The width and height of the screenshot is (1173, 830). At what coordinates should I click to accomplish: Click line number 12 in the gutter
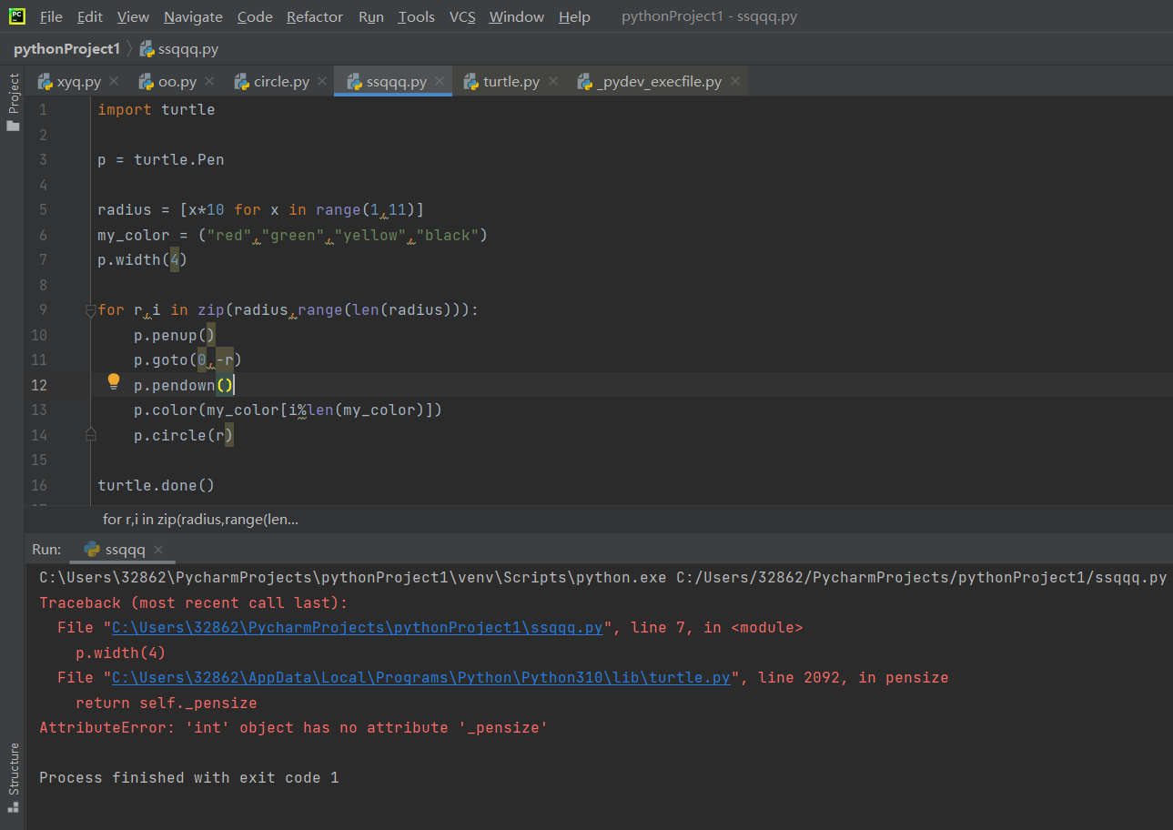click(x=39, y=385)
